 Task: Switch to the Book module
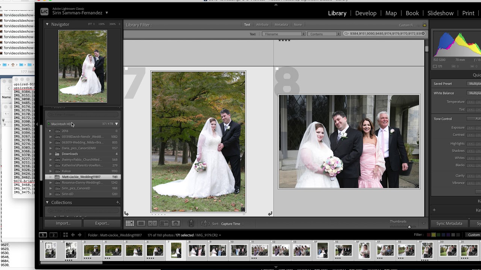pos(412,13)
